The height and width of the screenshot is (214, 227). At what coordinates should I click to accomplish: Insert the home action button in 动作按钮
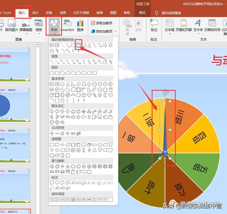[x=73, y=200]
